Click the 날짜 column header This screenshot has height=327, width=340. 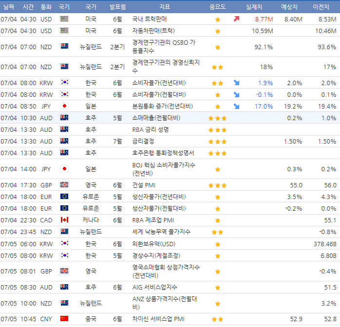(x=9, y=7)
